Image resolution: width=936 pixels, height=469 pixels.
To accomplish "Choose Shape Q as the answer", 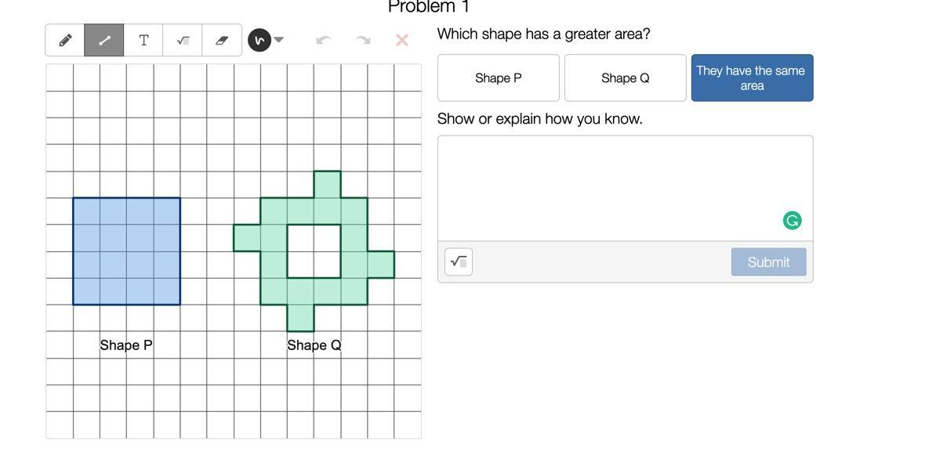I will 625,78.
